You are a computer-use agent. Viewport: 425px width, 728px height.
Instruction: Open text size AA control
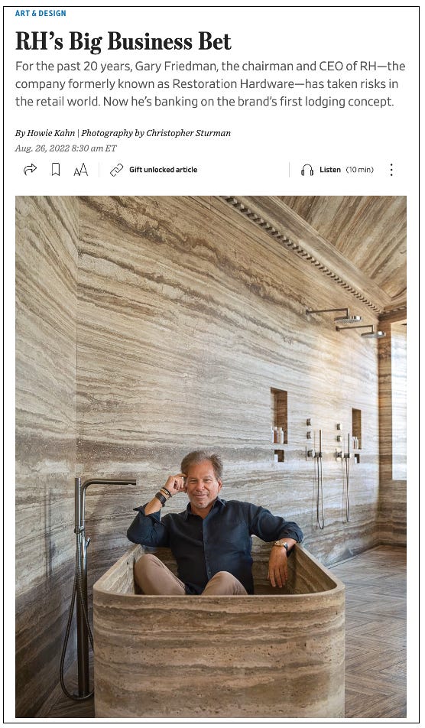81,170
